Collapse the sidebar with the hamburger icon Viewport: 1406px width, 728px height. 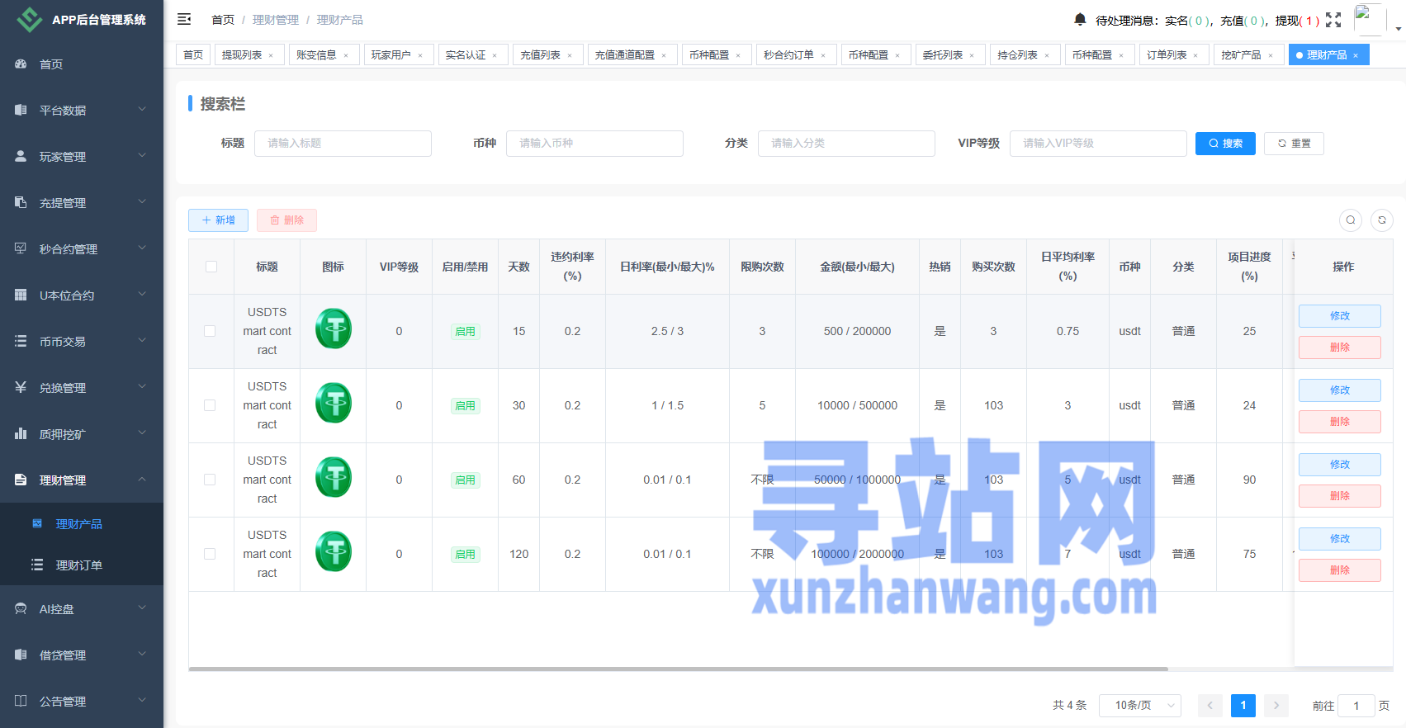tap(184, 19)
